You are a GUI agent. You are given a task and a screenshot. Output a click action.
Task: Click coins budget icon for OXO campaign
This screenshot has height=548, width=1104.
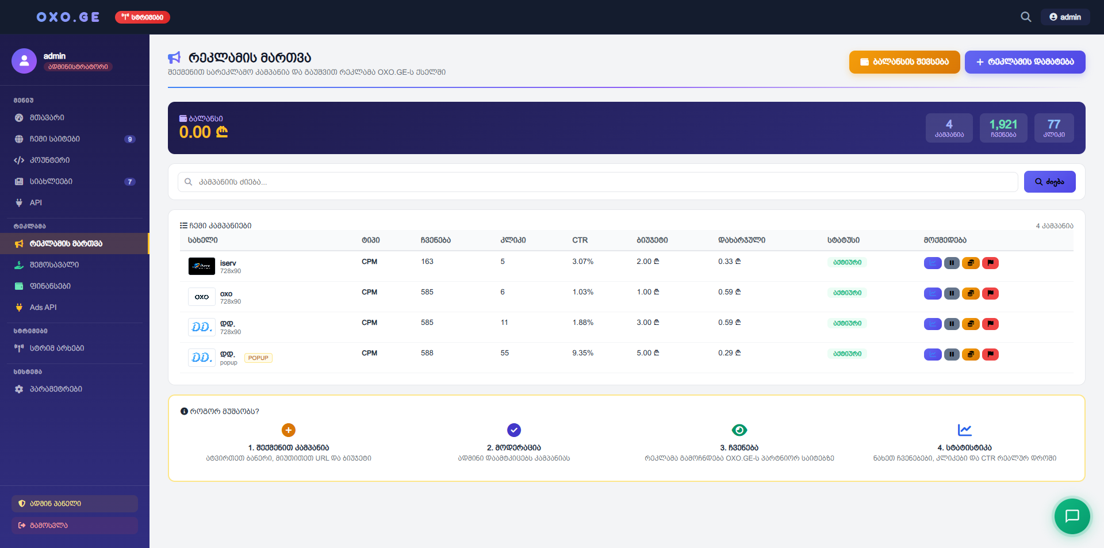(x=971, y=293)
